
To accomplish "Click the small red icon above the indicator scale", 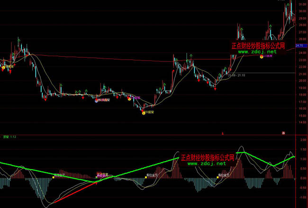I will click(x=283, y=134).
